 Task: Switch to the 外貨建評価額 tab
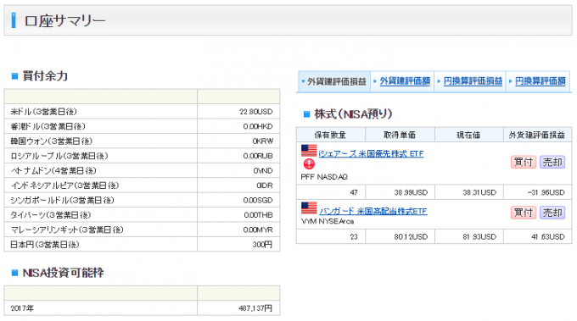pos(405,81)
